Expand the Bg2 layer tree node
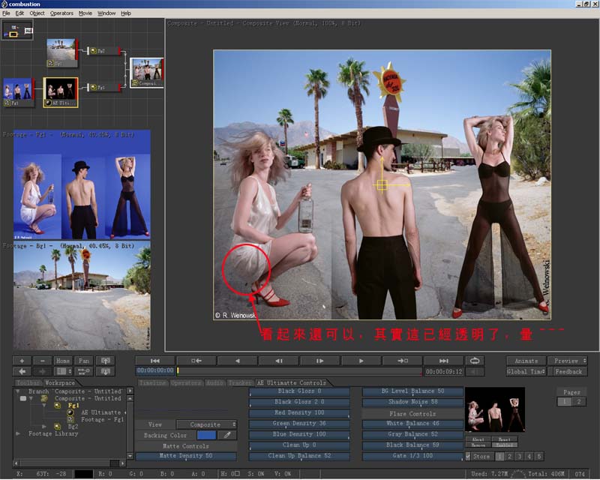This screenshot has height=480, width=600. point(44,427)
